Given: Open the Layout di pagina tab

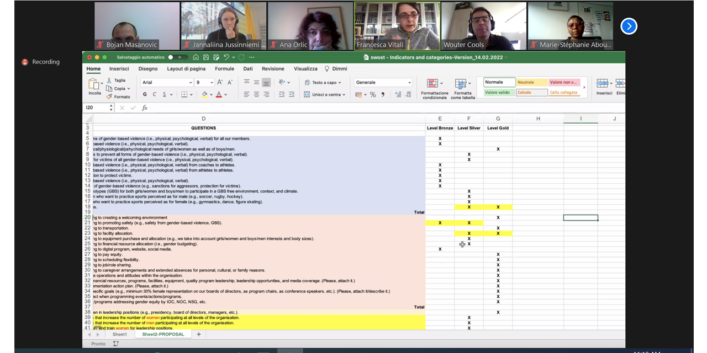Looking at the screenshot, I should coord(186,69).
